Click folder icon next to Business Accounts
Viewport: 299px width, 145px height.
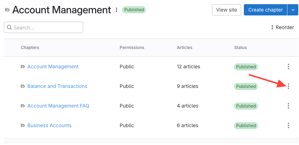(x=23, y=125)
